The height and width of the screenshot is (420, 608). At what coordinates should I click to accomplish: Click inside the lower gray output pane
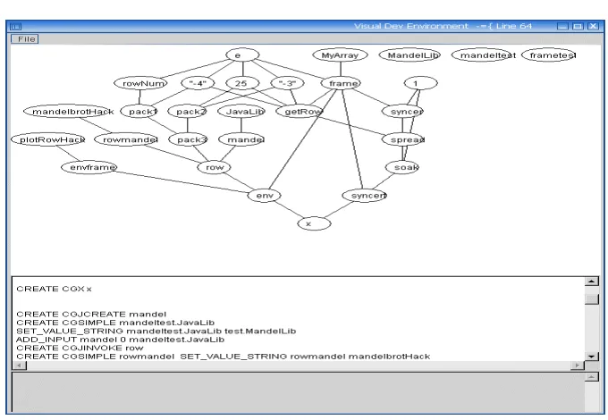[x=298, y=392]
